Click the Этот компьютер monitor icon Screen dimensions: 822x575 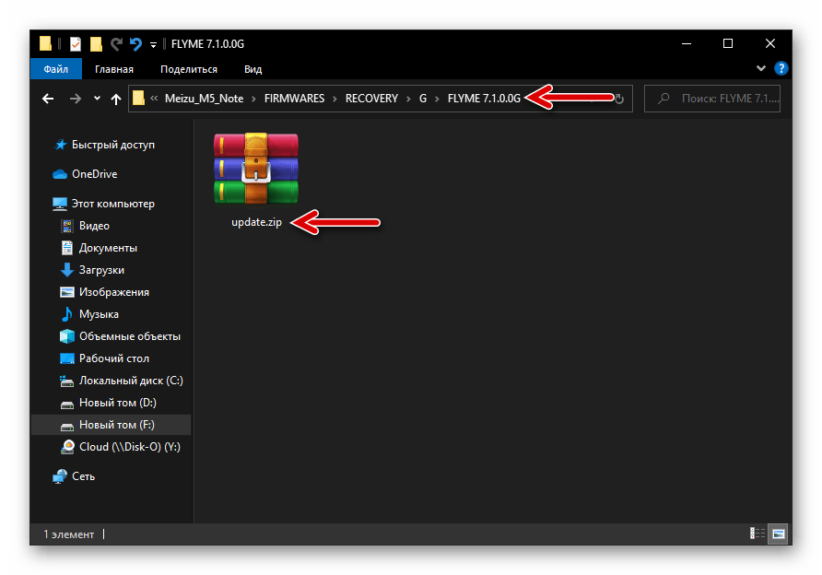point(60,204)
